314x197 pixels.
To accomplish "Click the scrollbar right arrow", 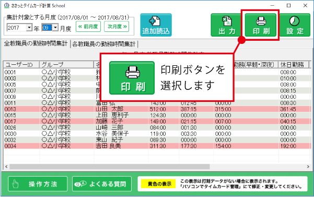I will (308, 167).
